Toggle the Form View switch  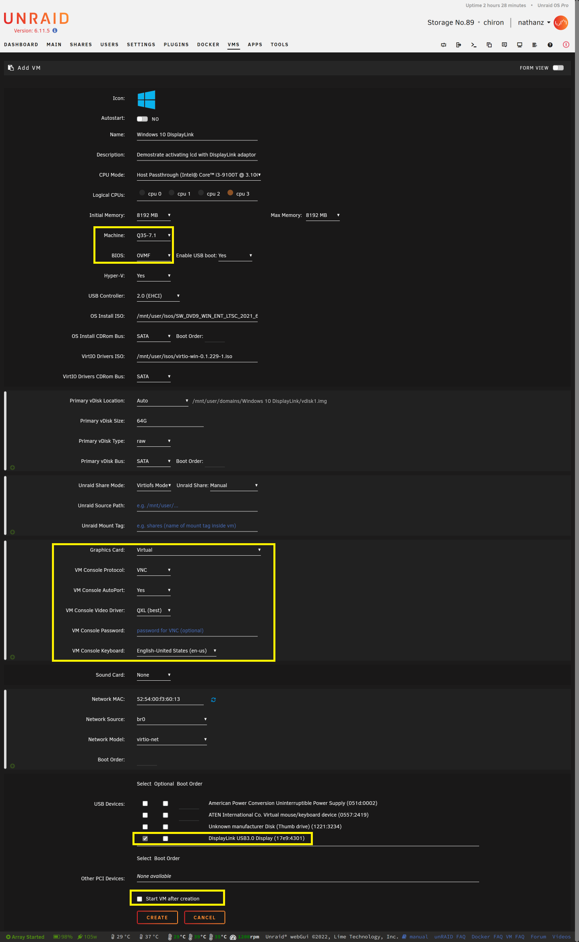tap(558, 68)
